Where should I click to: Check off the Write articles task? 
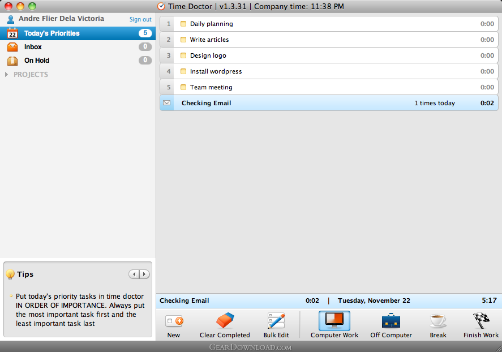coord(183,40)
